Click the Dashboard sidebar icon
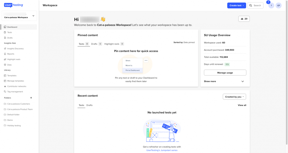The image size is (288, 153). [x=5, y=27]
